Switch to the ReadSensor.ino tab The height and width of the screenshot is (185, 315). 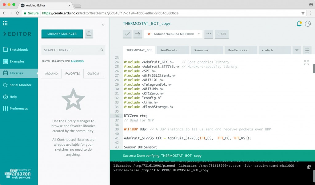coord(238,50)
